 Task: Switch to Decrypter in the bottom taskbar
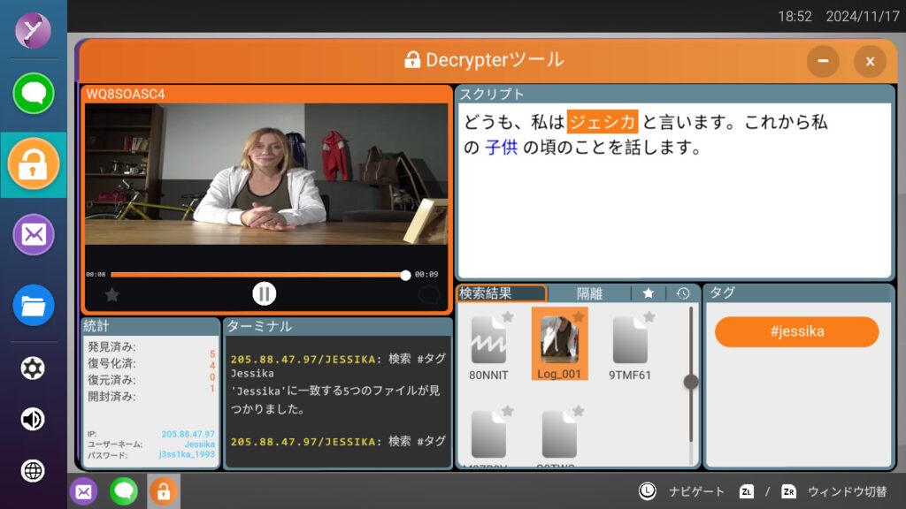pyautogui.click(x=164, y=491)
